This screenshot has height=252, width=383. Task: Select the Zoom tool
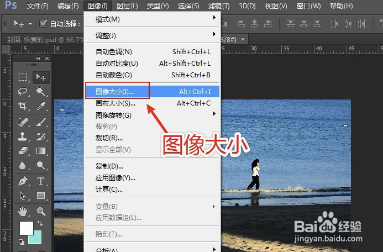click(x=41, y=212)
